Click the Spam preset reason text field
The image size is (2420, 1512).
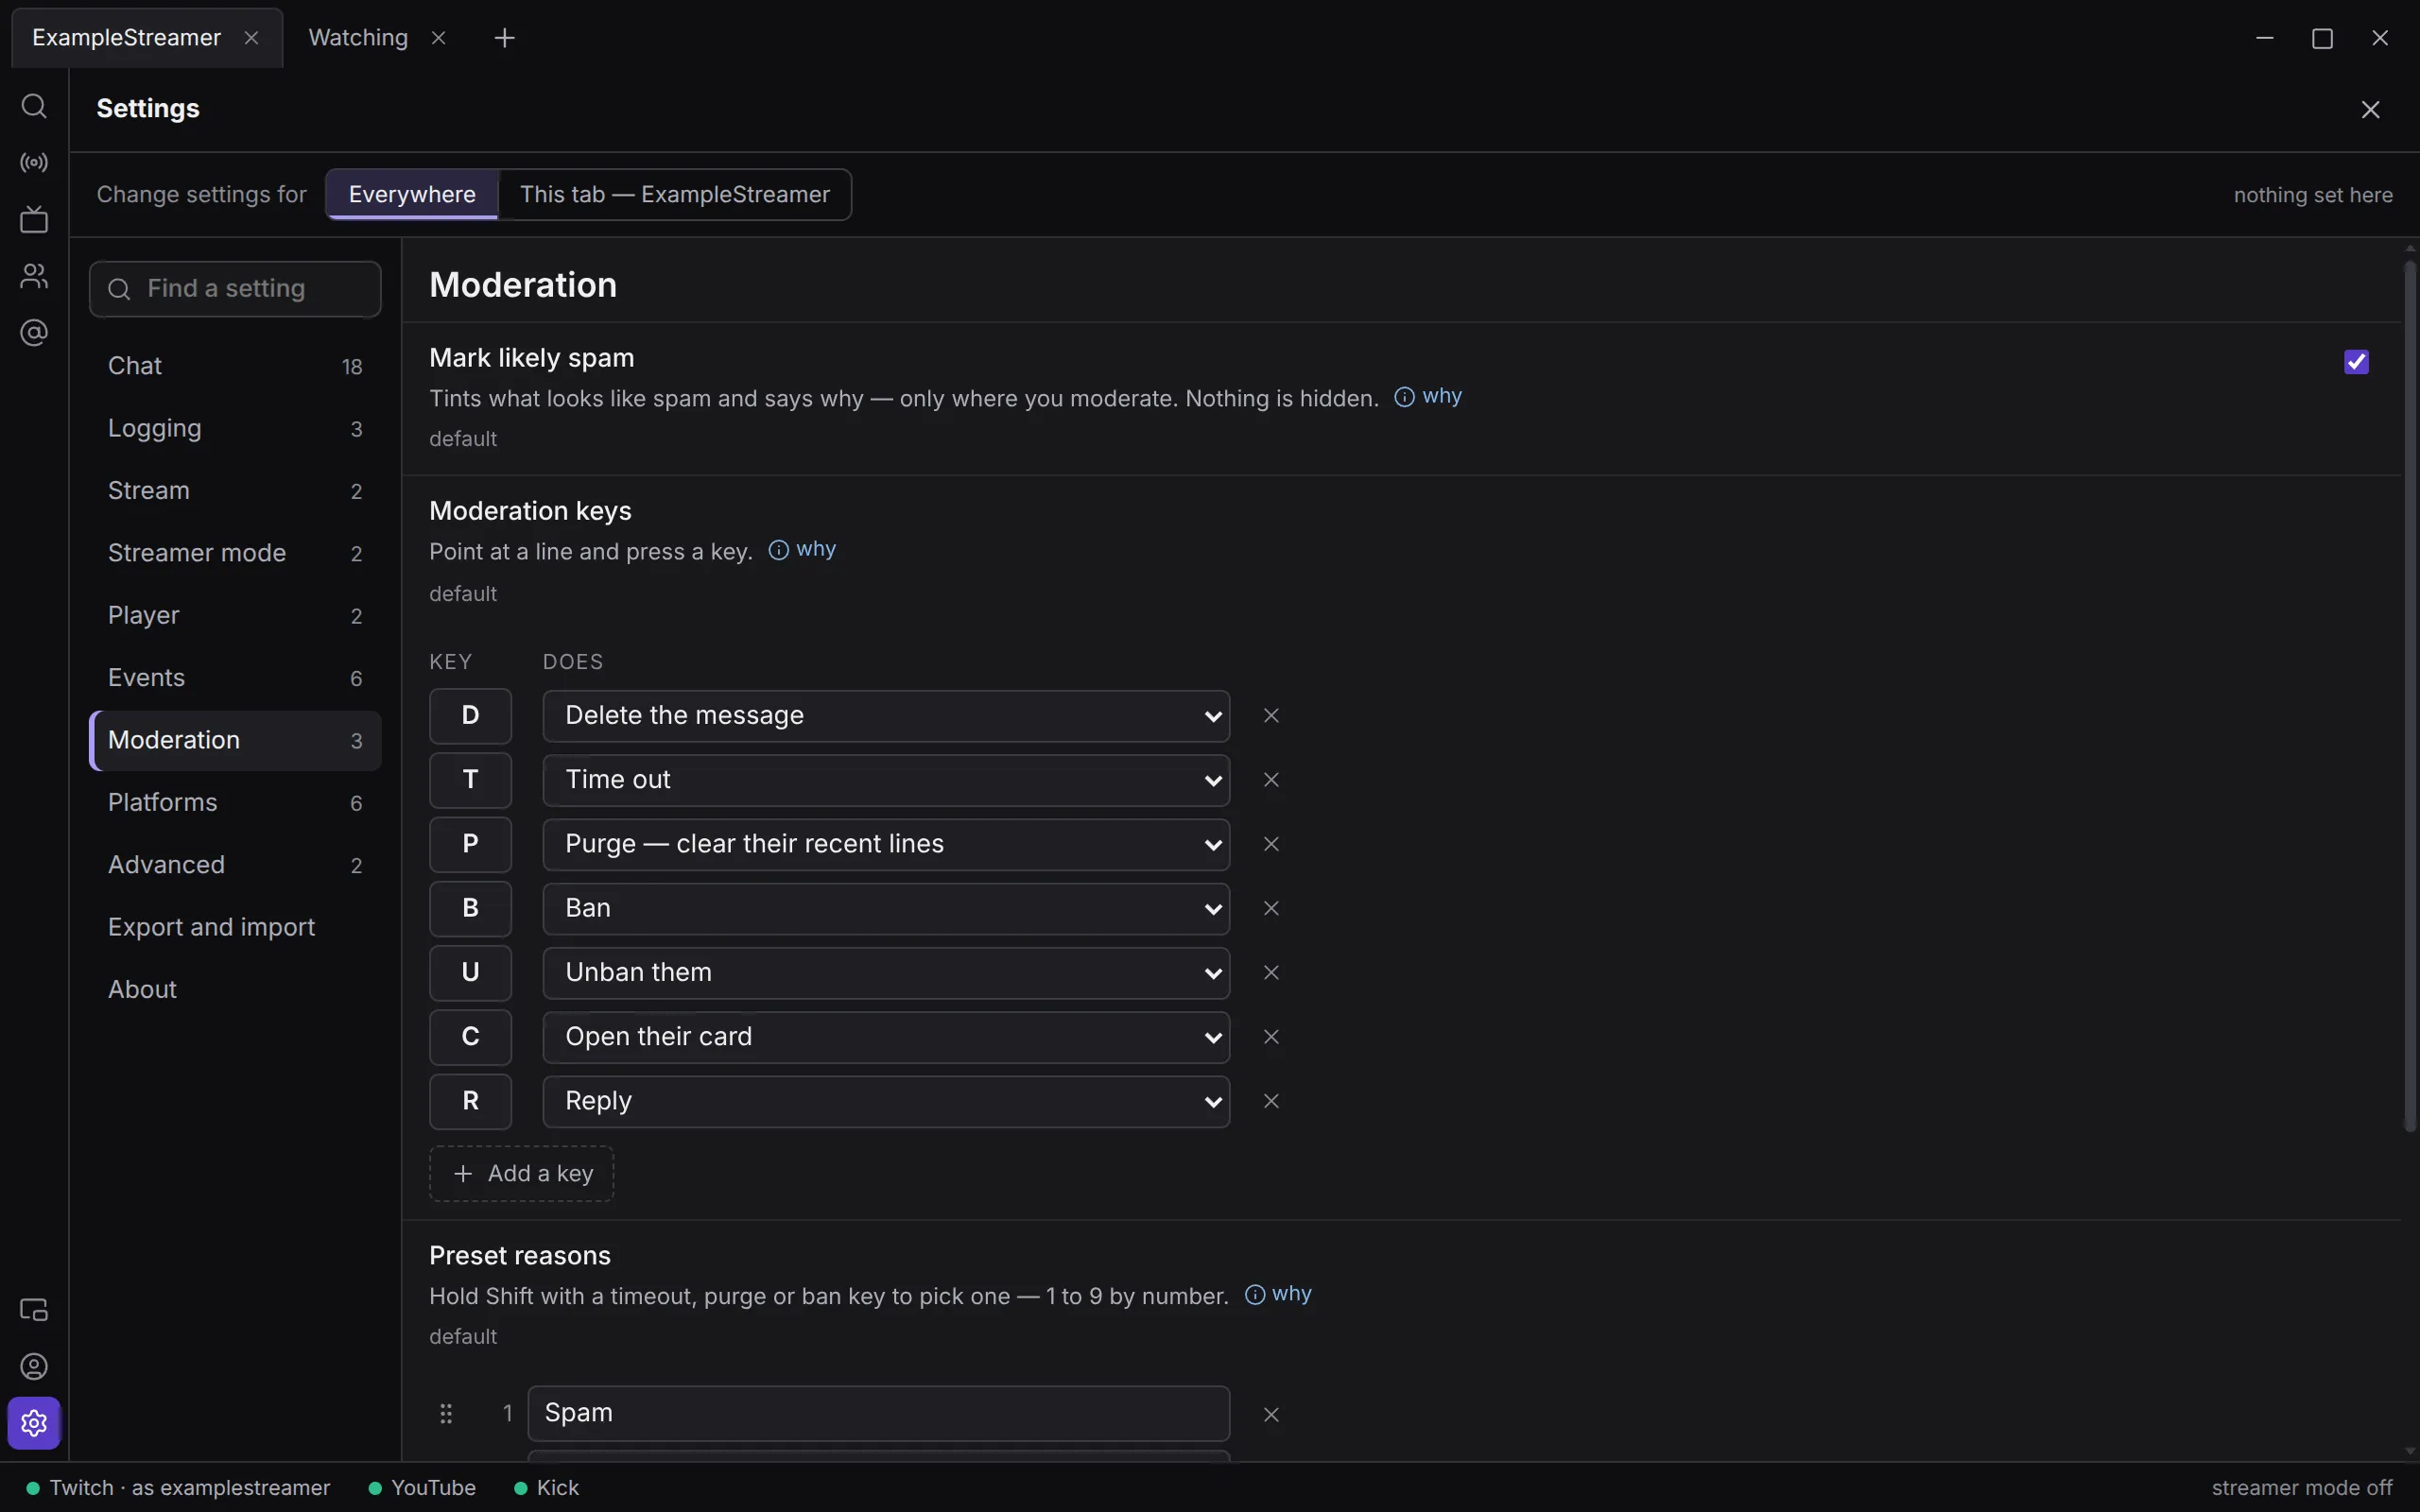coord(879,1413)
